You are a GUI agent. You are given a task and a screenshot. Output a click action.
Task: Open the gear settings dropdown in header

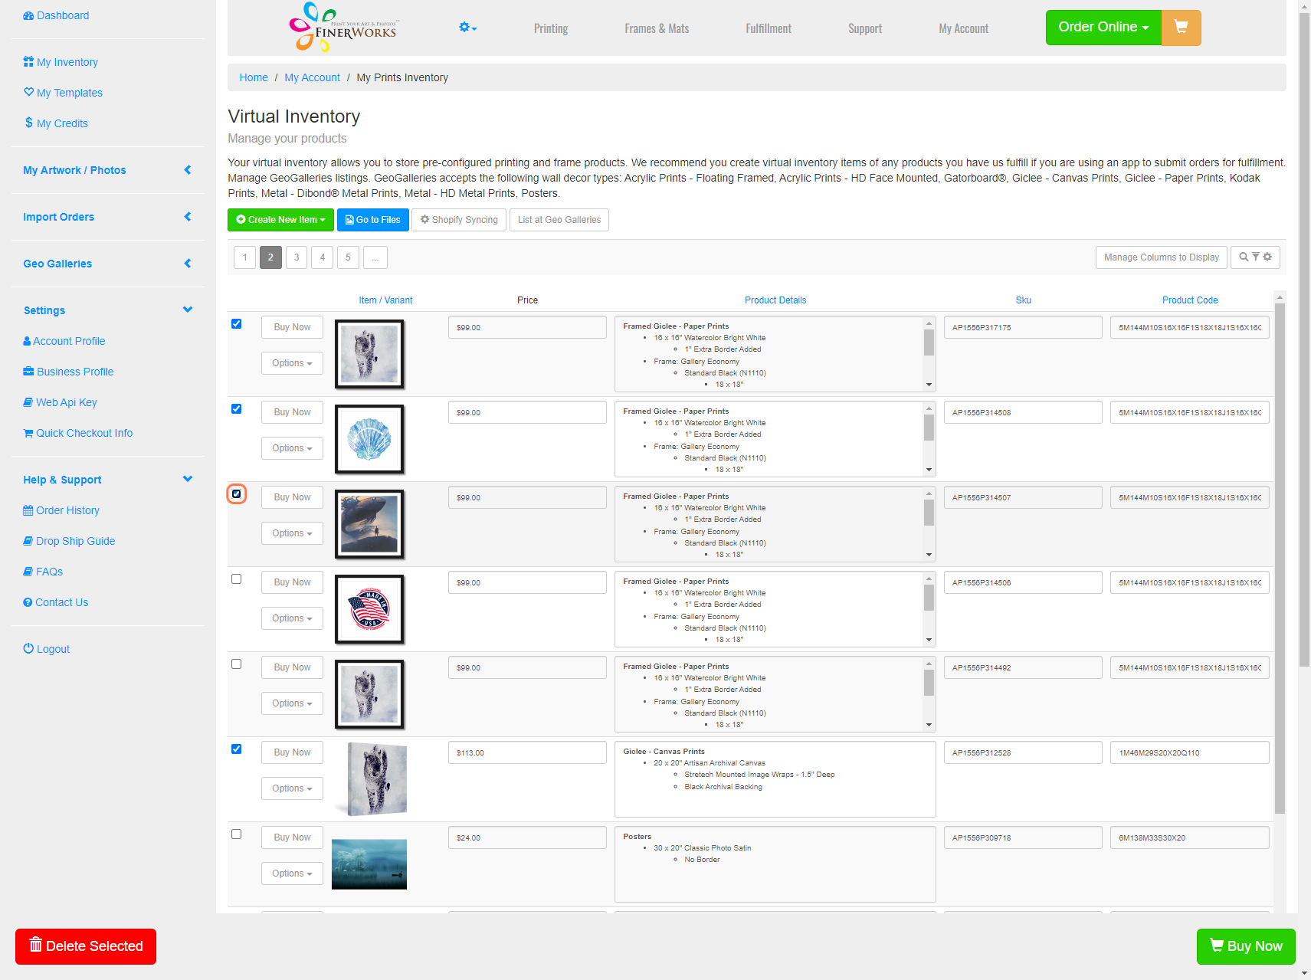point(467,28)
